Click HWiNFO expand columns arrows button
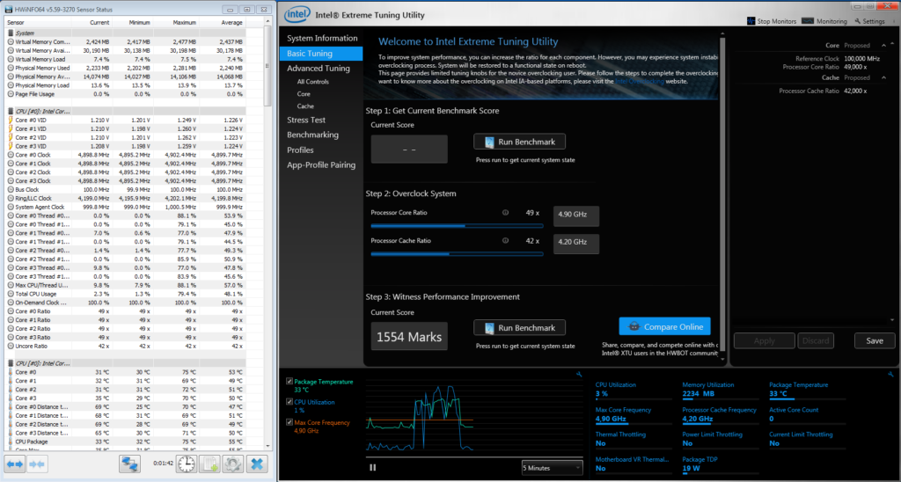 tap(16, 464)
